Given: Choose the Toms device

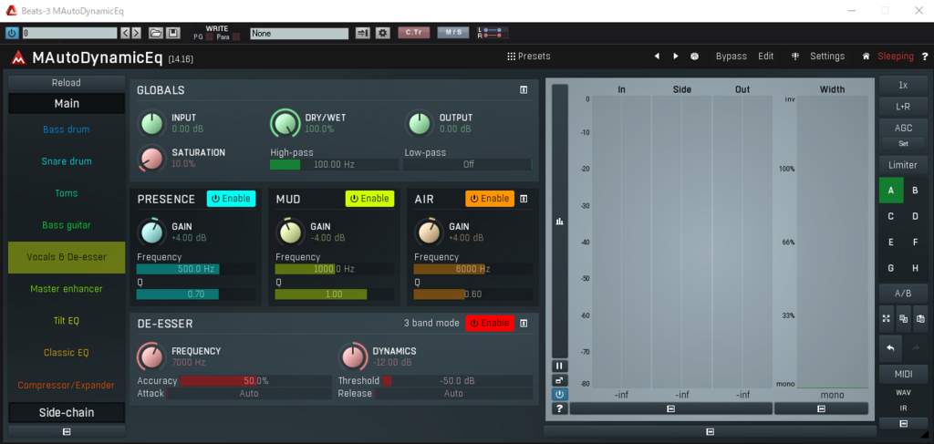Looking at the screenshot, I should [67, 193].
